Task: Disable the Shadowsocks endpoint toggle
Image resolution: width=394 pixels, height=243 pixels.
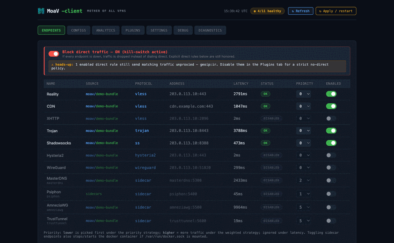Action: coord(331,143)
